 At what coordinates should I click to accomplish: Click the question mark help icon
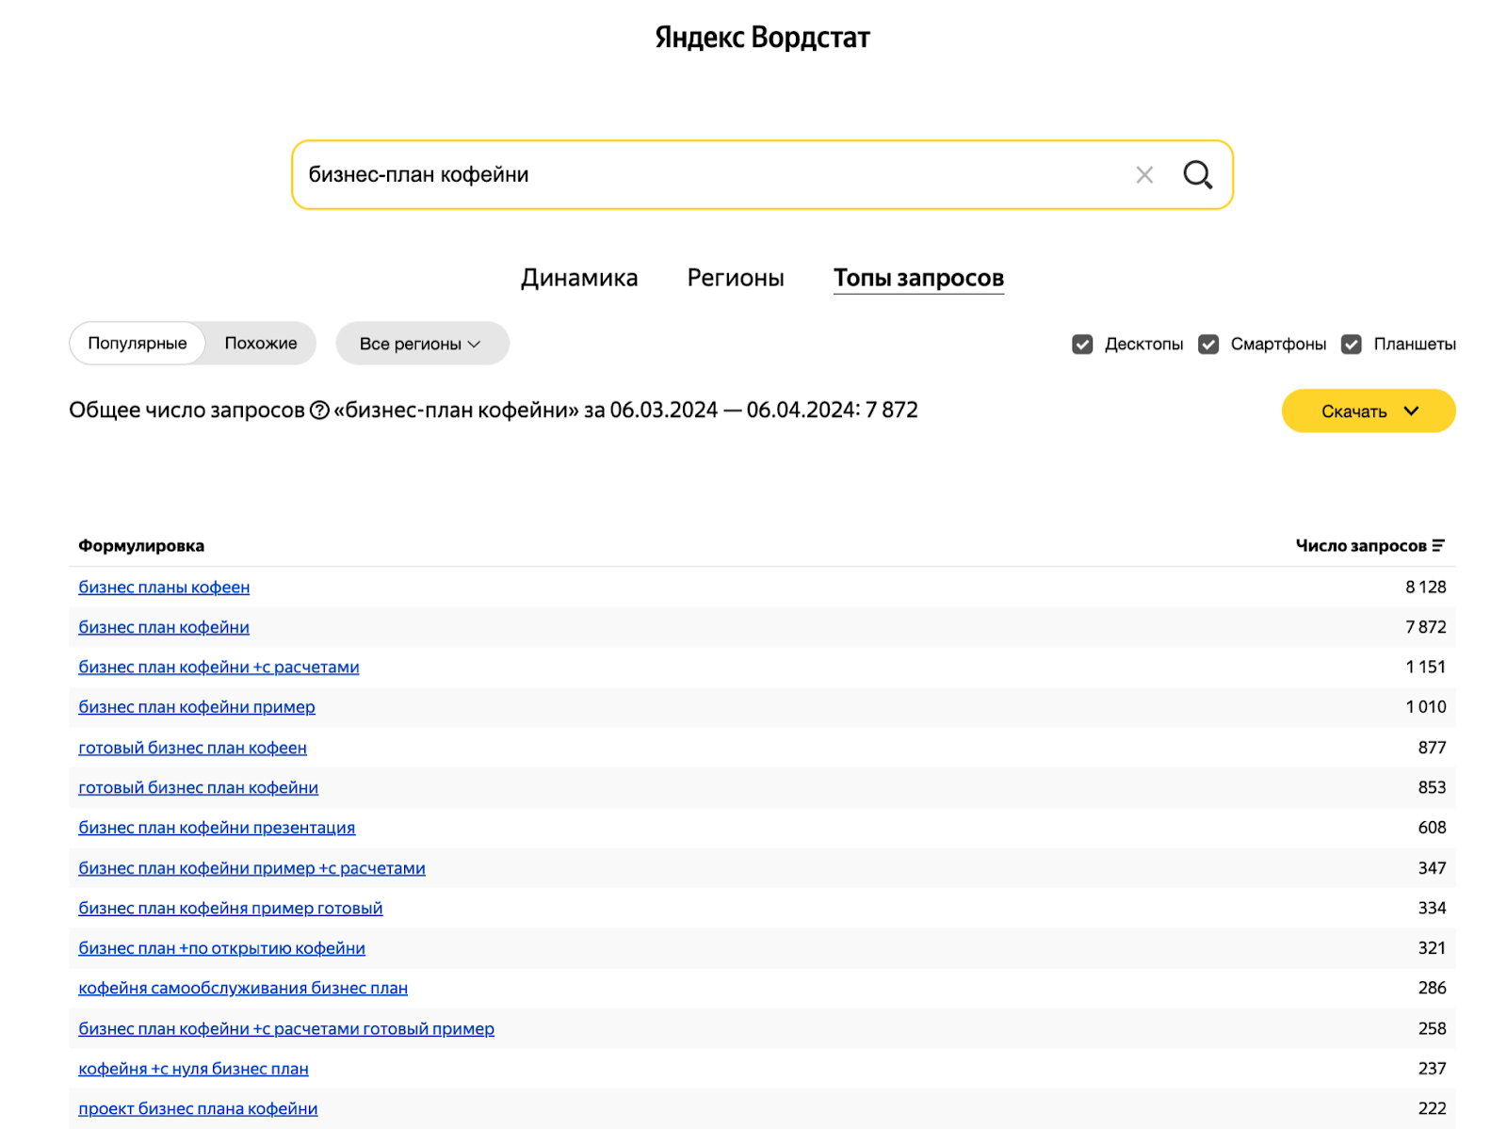(319, 411)
